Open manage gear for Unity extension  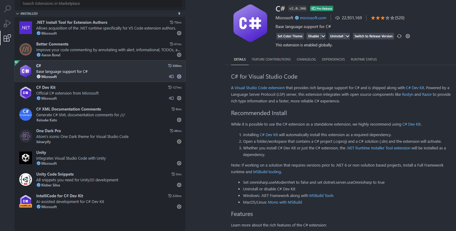point(179,163)
